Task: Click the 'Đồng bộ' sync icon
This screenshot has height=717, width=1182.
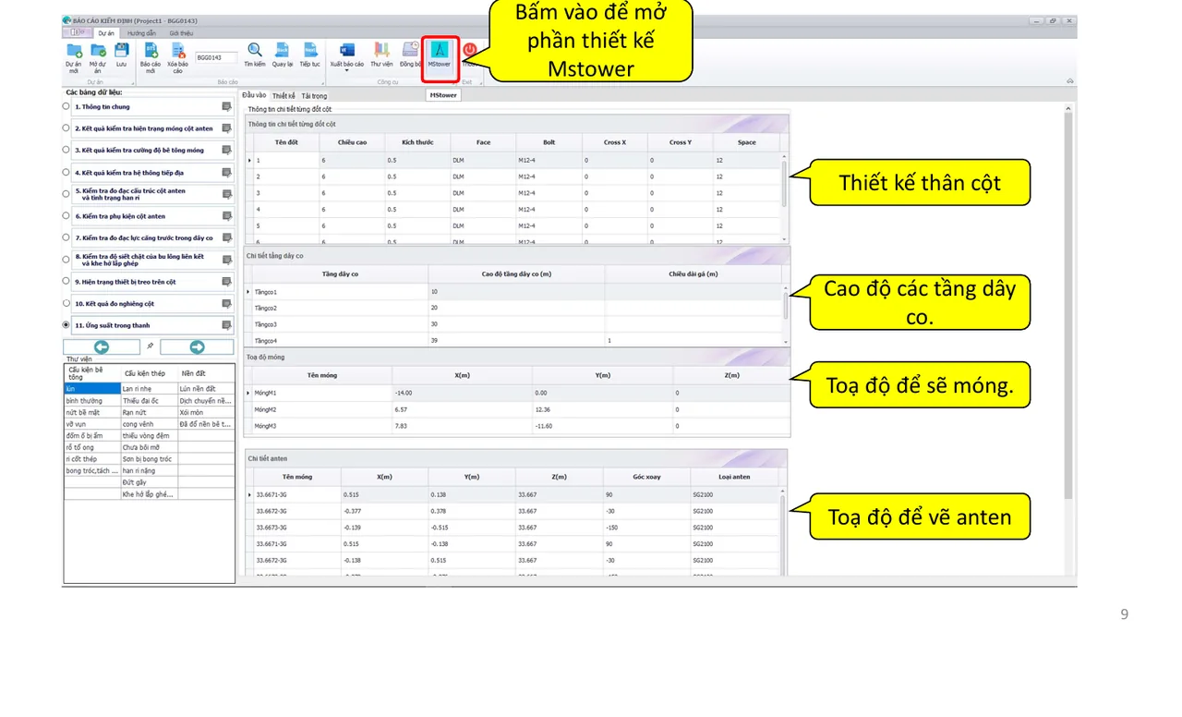Action: tap(411, 50)
